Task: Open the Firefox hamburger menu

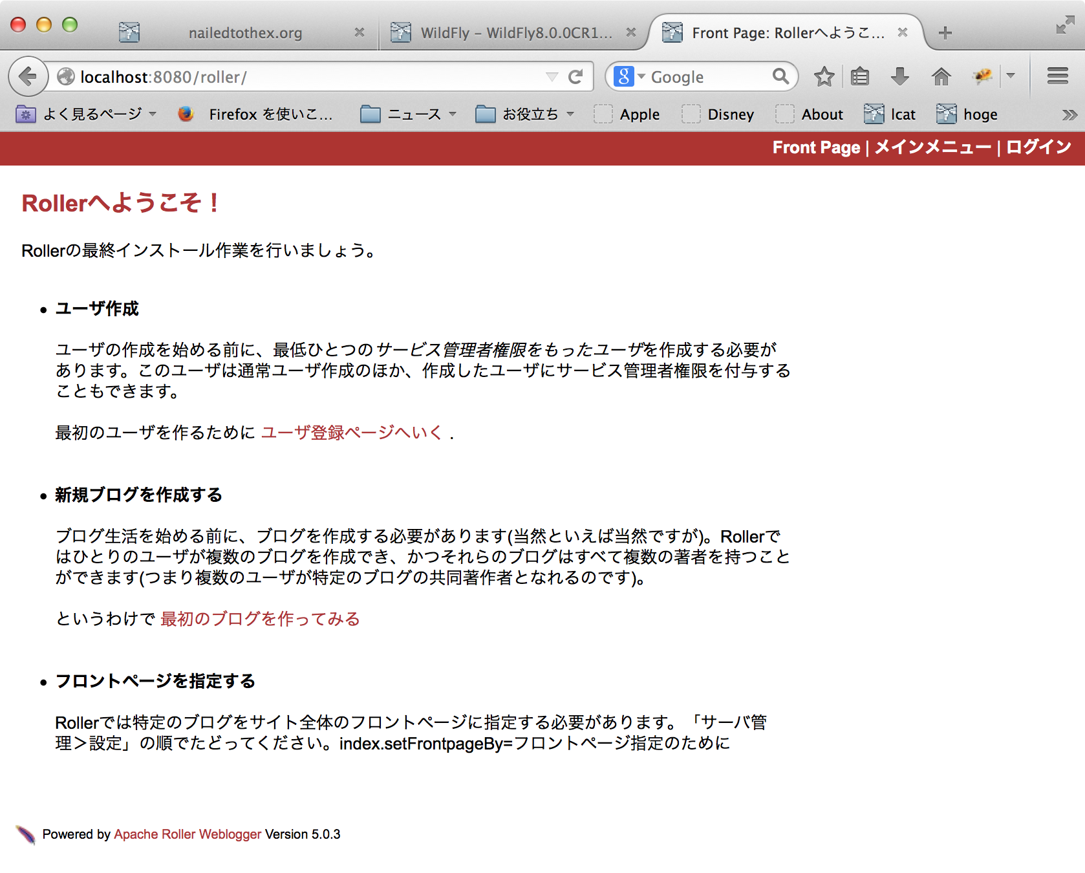Action: [1058, 76]
